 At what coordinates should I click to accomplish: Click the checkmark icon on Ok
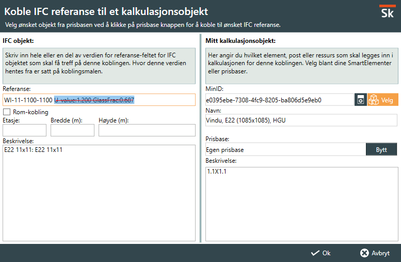pos(315,253)
